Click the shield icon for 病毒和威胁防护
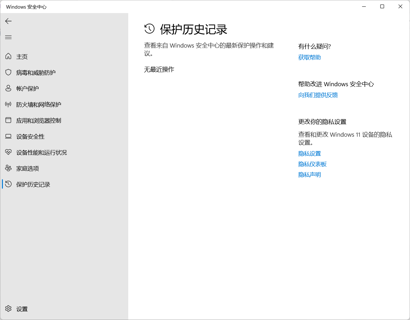This screenshot has height=320, width=410. (x=8, y=72)
